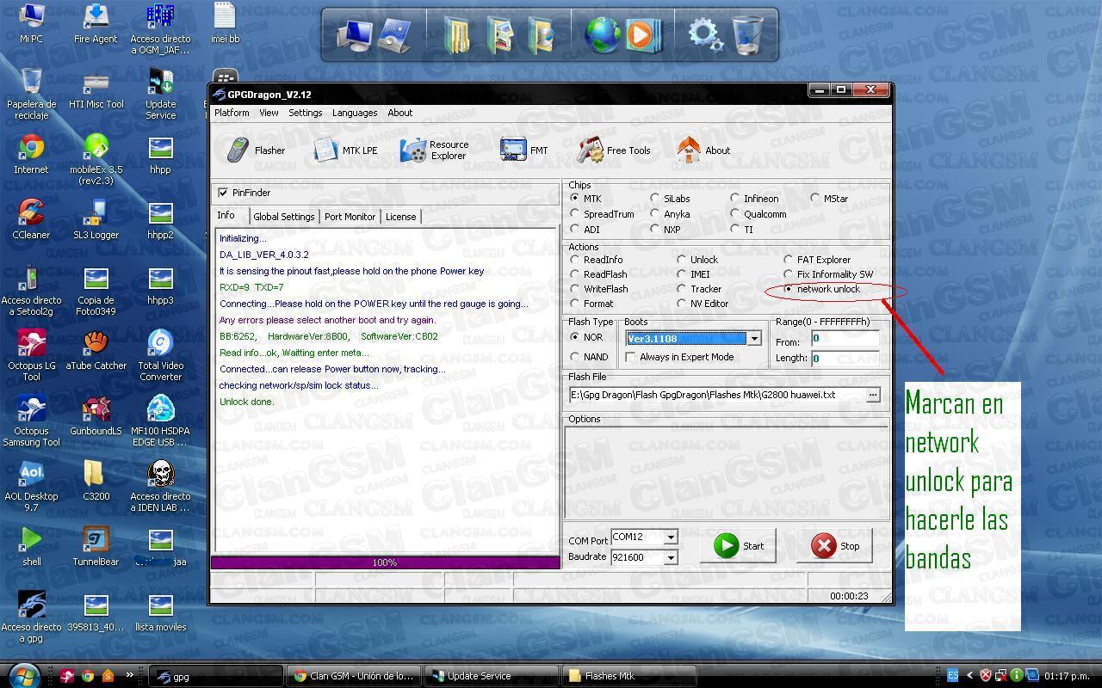
Task: Open AOL Desktop 9.7 icon
Action: pos(31,487)
